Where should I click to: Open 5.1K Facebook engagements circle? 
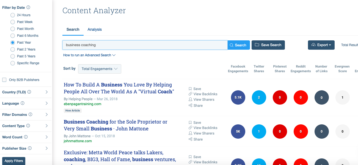click(238, 97)
